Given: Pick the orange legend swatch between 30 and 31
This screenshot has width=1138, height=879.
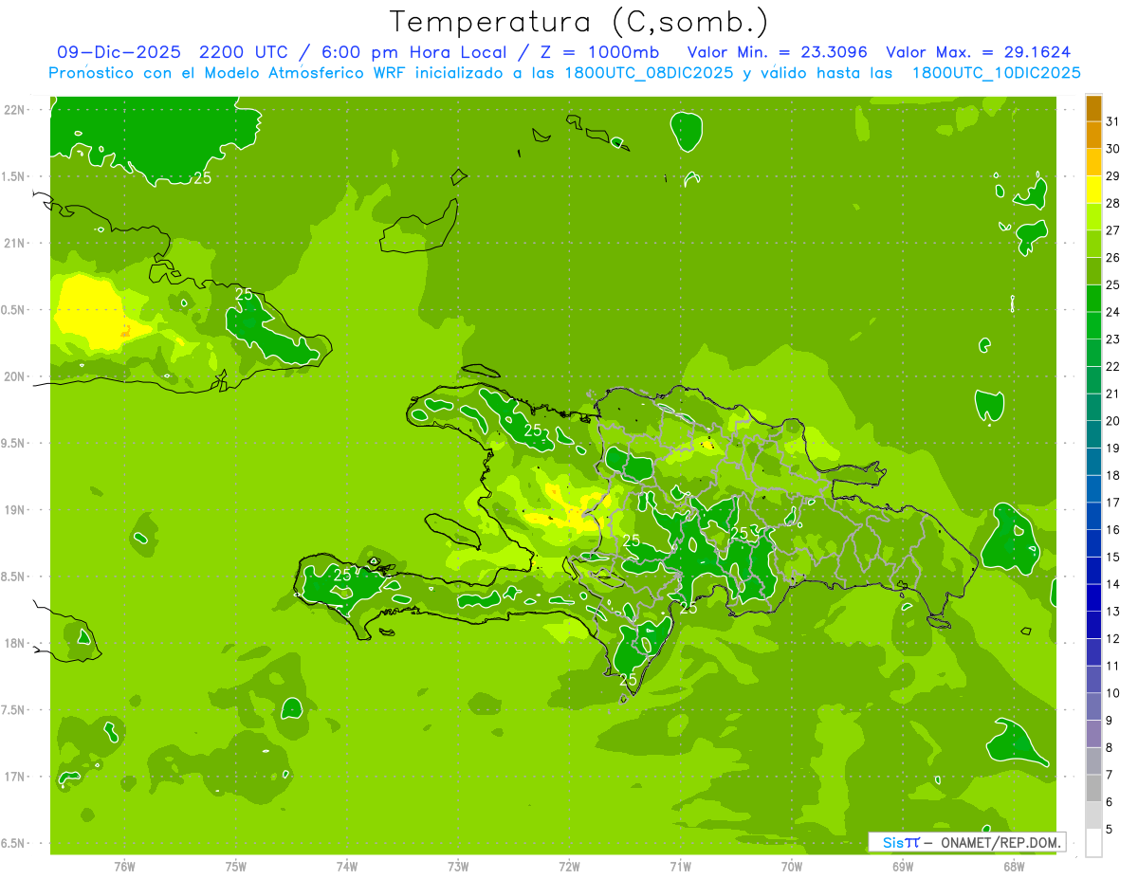Looking at the screenshot, I should pos(1093,135).
